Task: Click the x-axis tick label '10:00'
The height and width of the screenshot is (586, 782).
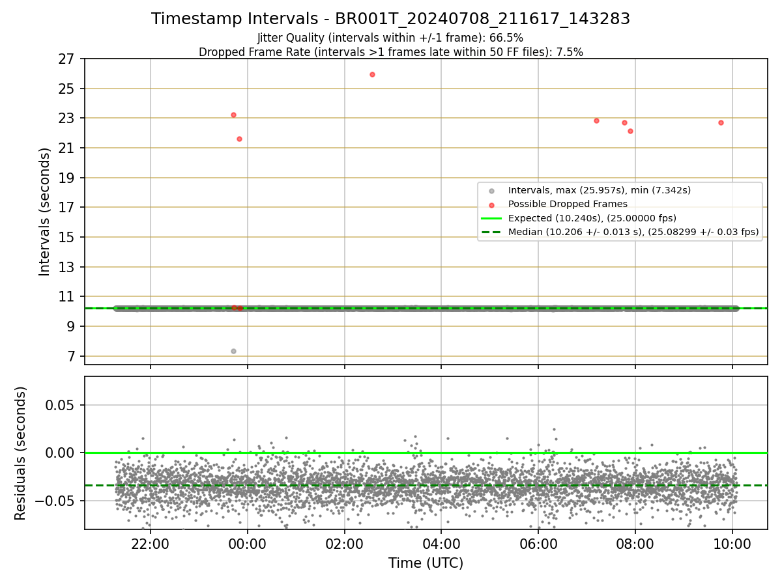Action: click(x=732, y=544)
